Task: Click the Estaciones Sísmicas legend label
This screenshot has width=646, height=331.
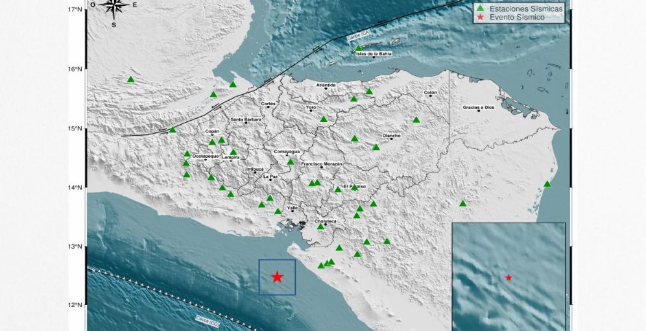Action: (526, 8)
